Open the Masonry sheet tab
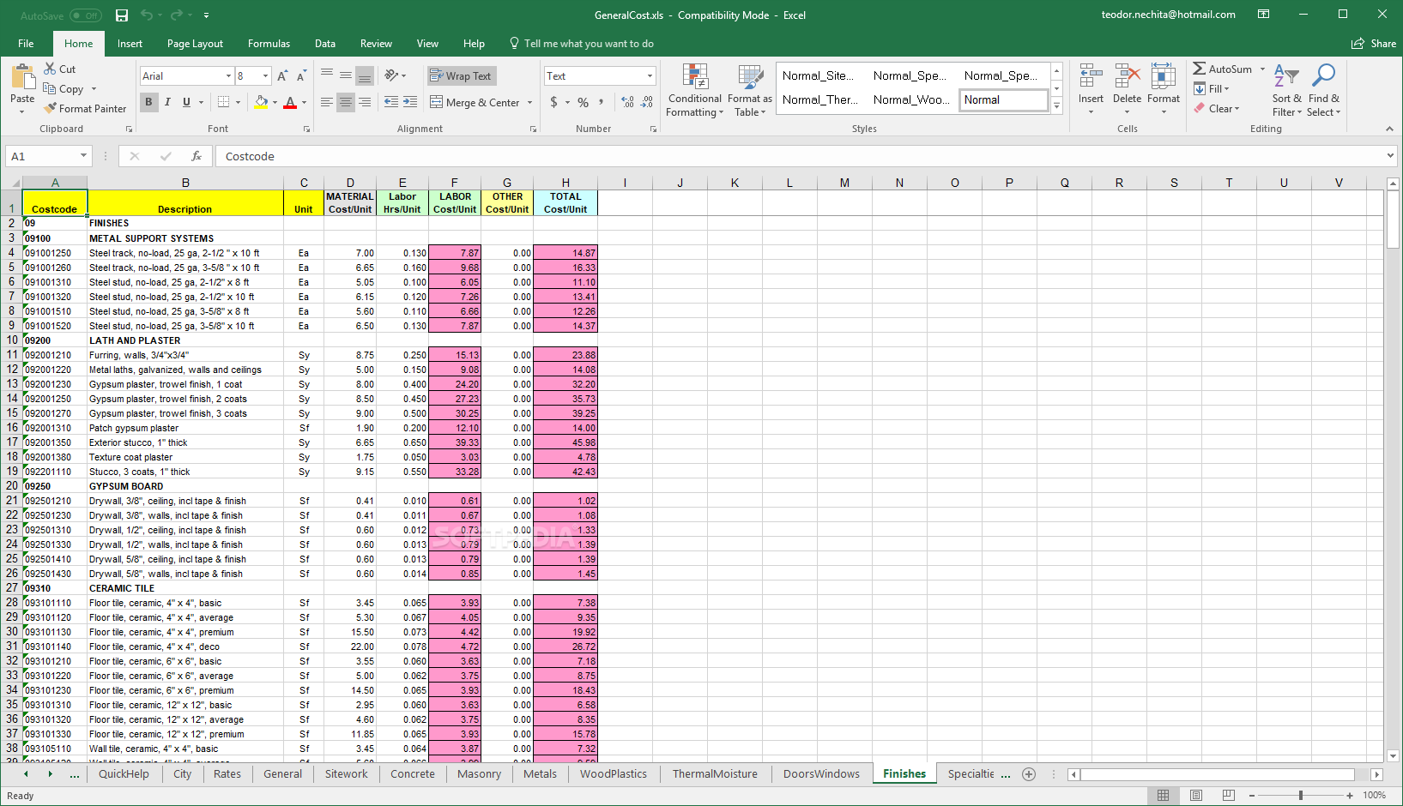Screen dimensions: 1403x806 [479, 773]
